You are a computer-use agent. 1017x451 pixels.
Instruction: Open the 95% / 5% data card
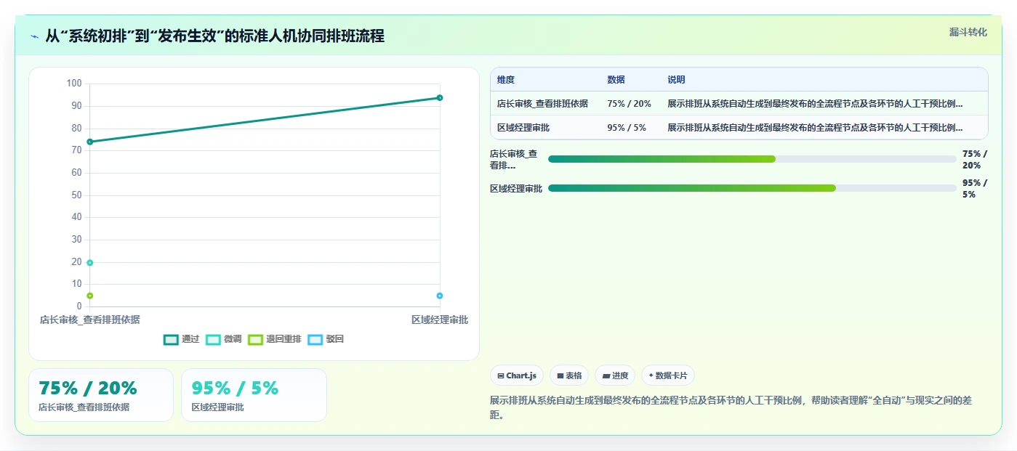[x=254, y=395]
